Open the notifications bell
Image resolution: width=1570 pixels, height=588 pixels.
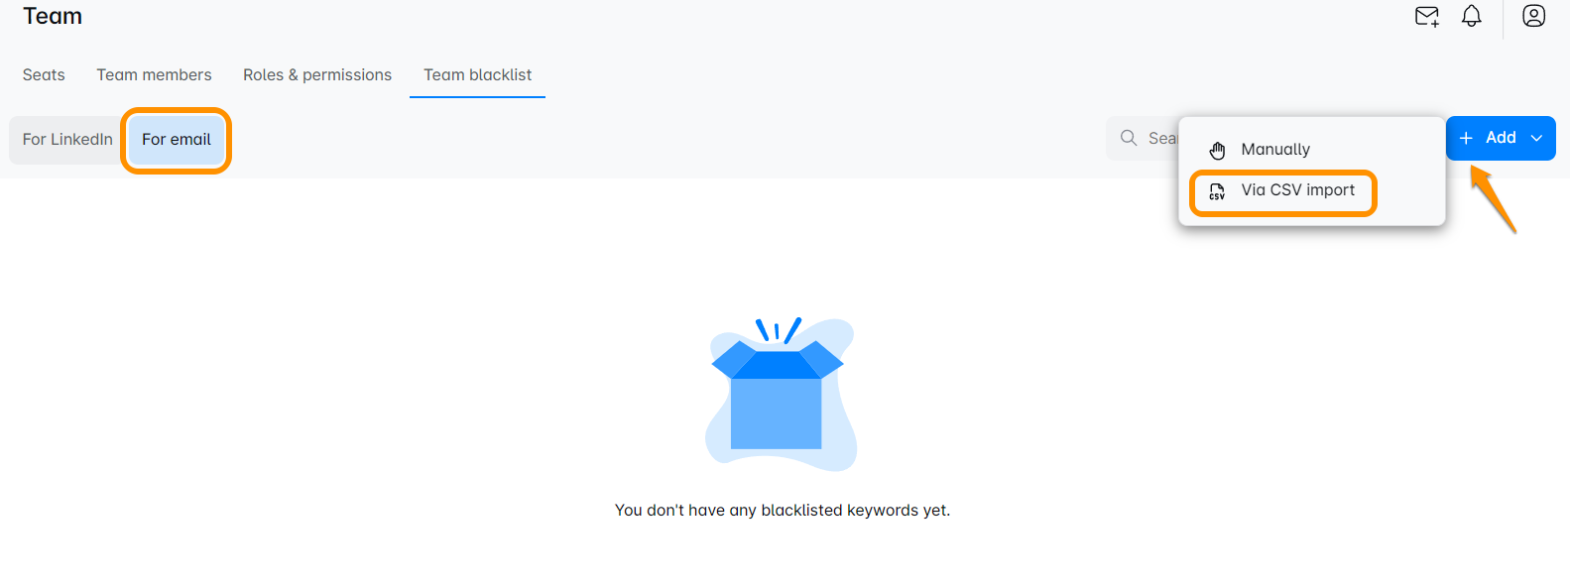pyautogui.click(x=1472, y=16)
